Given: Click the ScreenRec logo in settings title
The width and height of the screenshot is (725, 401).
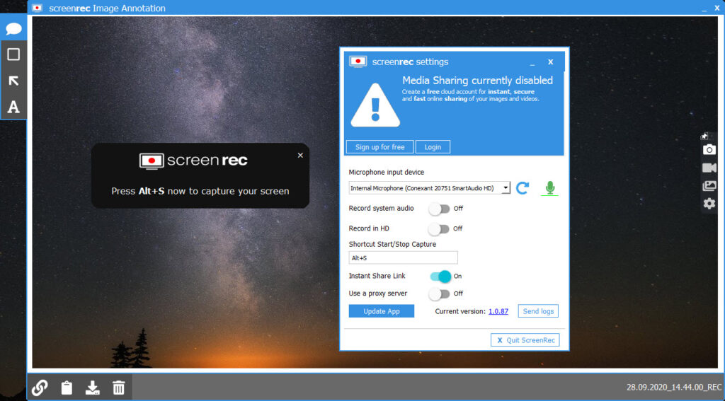Looking at the screenshot, I should click(358, 62).
